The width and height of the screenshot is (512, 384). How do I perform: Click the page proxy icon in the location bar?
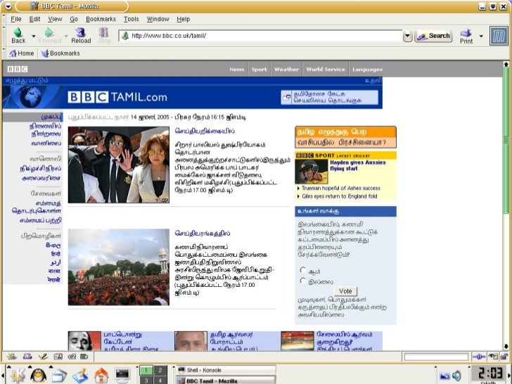pos(124,36)
